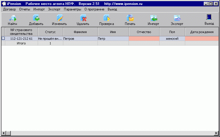Viewport: 220px width, 137px height.
Task: Select the женский gender cell
Action: click(x=172, y=39)
